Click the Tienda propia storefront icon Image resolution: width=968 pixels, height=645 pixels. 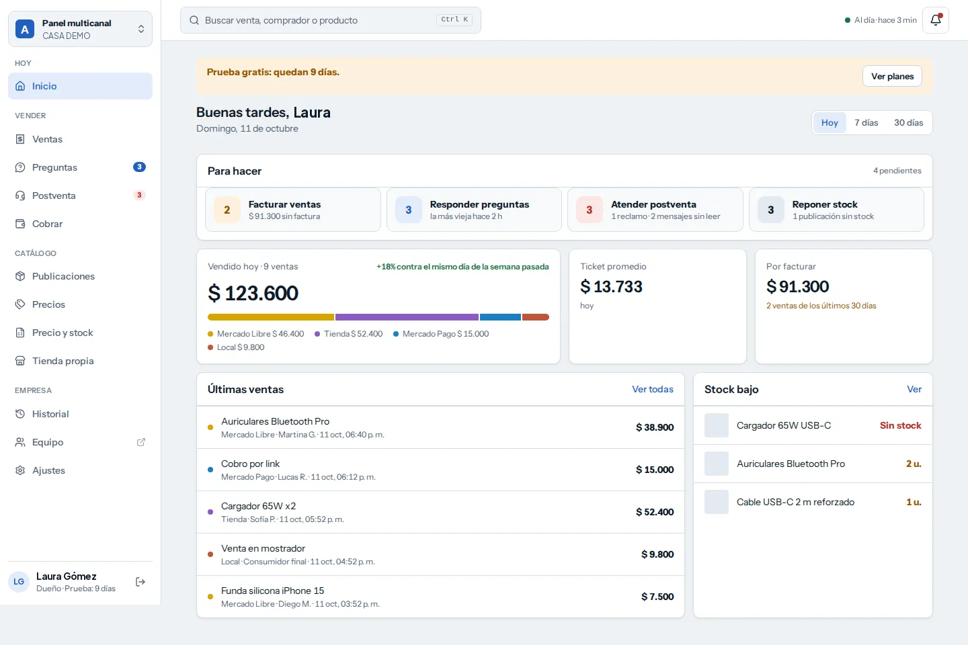[20, 361]
